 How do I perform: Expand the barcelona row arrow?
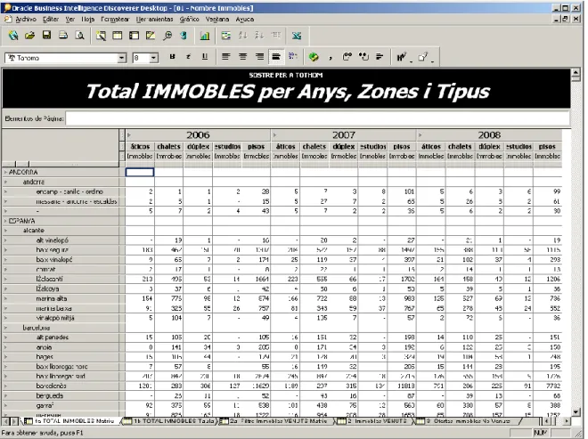click(5, 328)
